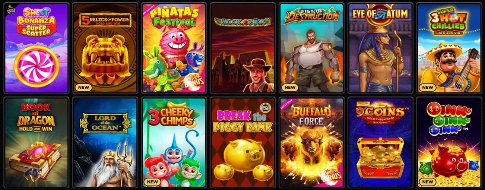Click the Drops & Wins icon on Sweet Bonanza

coord(10,10)
